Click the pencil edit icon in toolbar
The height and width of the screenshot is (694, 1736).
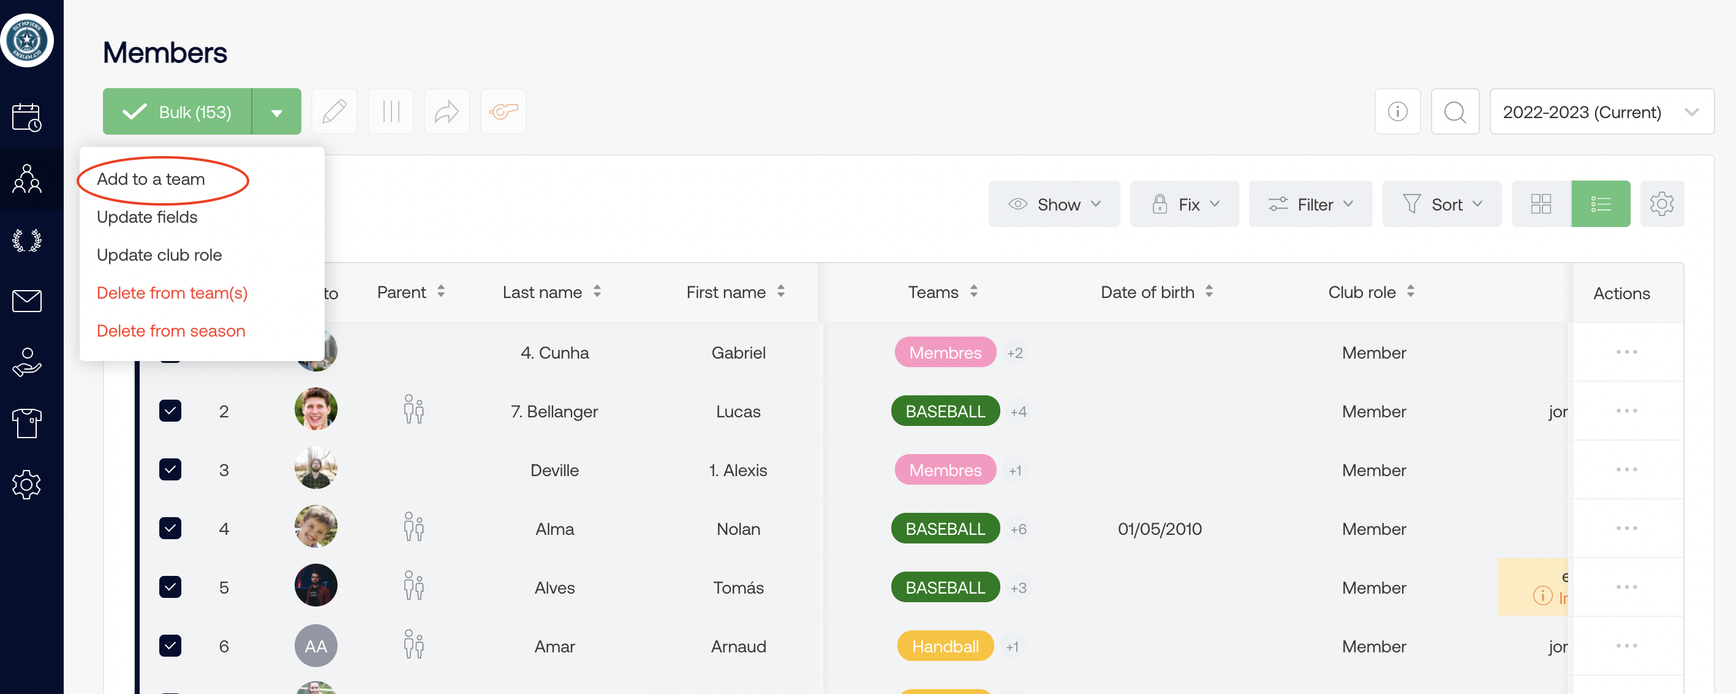334,112
